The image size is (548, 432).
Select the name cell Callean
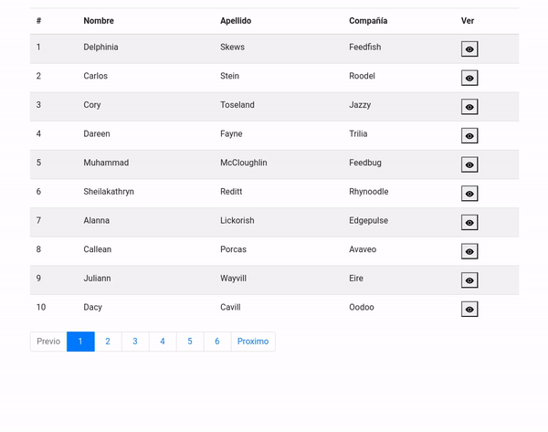click(98, 249)
